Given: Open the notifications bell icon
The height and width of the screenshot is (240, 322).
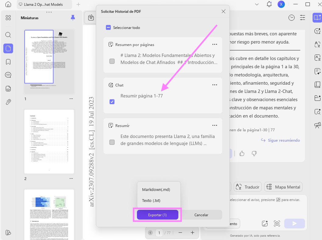Looking at the screenshot, I should pos(269,4).
